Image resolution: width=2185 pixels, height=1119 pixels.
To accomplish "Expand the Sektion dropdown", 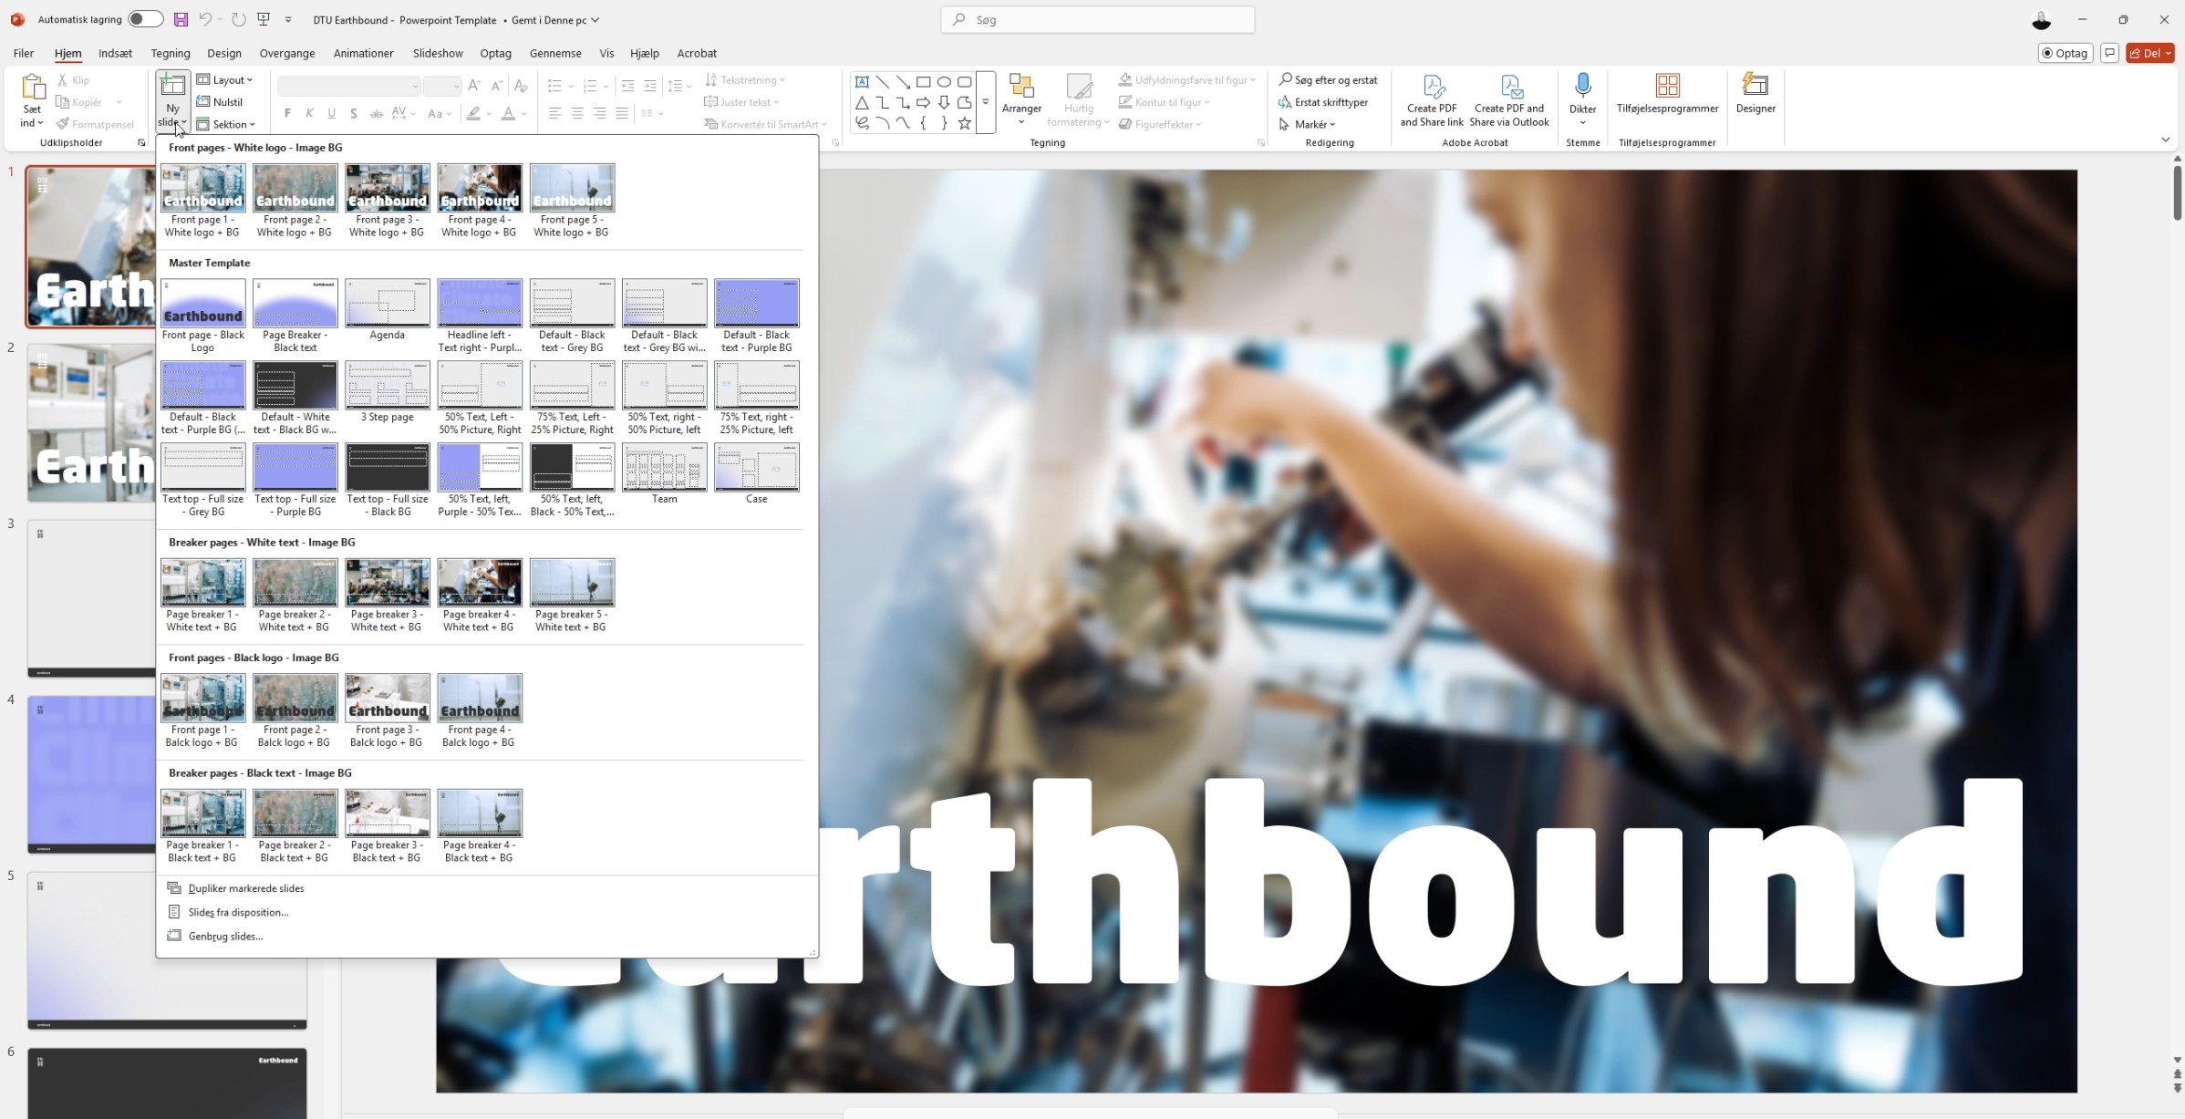I will [226, 124].
